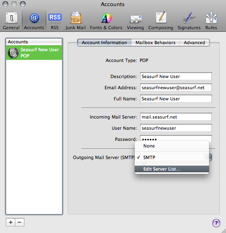This screenshot has height=233, width=226.
Task: Select the checked SMTP server option
Action: tap(172, 157)
